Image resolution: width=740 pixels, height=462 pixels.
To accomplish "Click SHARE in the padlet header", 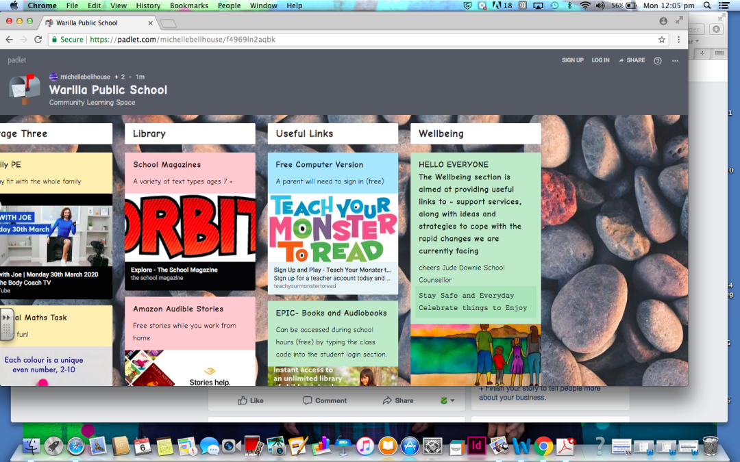I will point(632,60).
